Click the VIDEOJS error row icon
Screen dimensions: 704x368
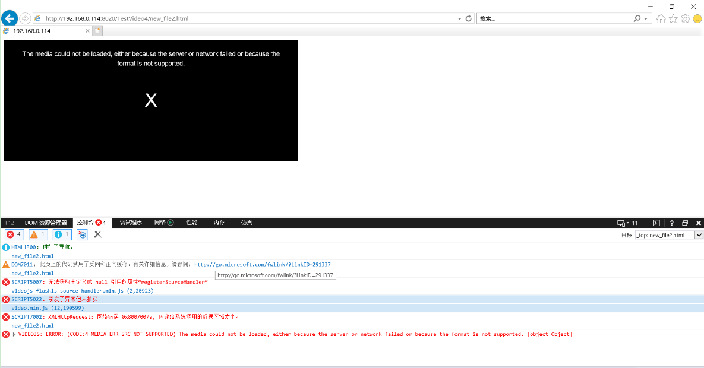pos(6,334)
